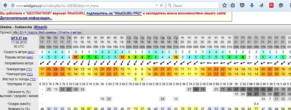Screen dimensions: 291x110
Task: Click the *Осадки (мм/3ч) row label
Action: click(x=19, y=104)
